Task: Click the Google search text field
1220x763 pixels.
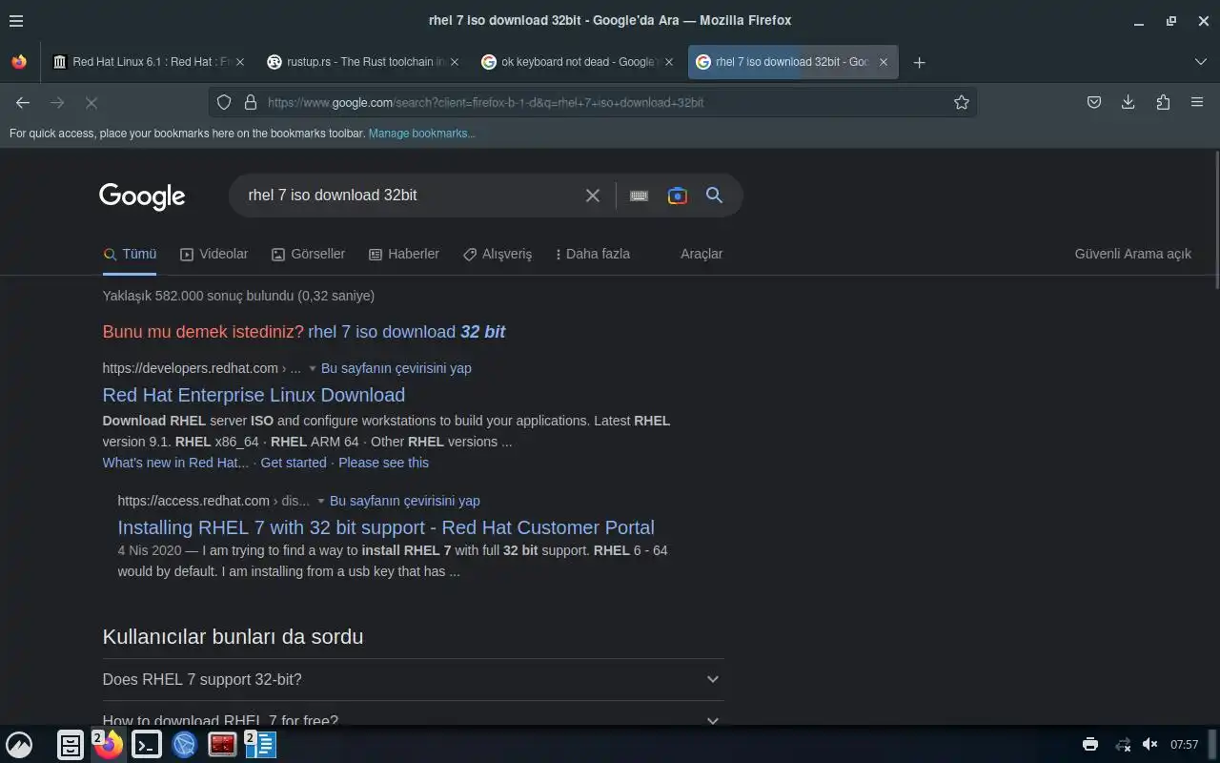Action: coord(410,195)
